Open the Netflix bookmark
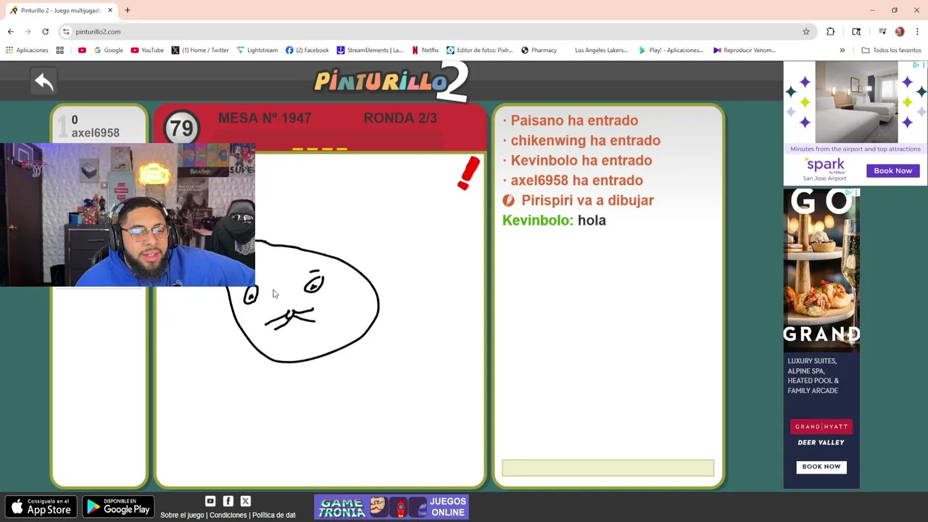The image size is (928, 522). point(425,50)
